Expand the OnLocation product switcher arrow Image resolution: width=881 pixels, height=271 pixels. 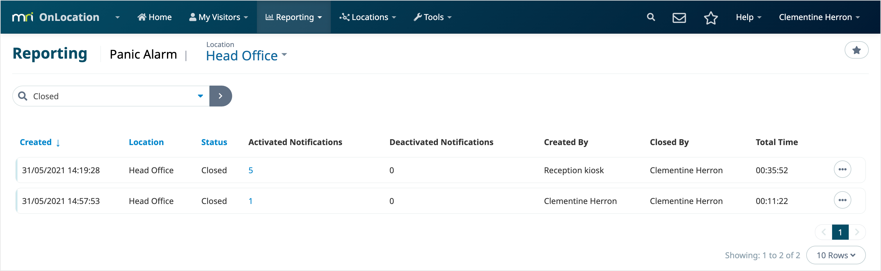tap(117, 17)
